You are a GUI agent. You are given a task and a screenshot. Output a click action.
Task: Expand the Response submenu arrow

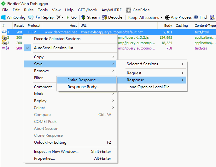pos(182,80)
